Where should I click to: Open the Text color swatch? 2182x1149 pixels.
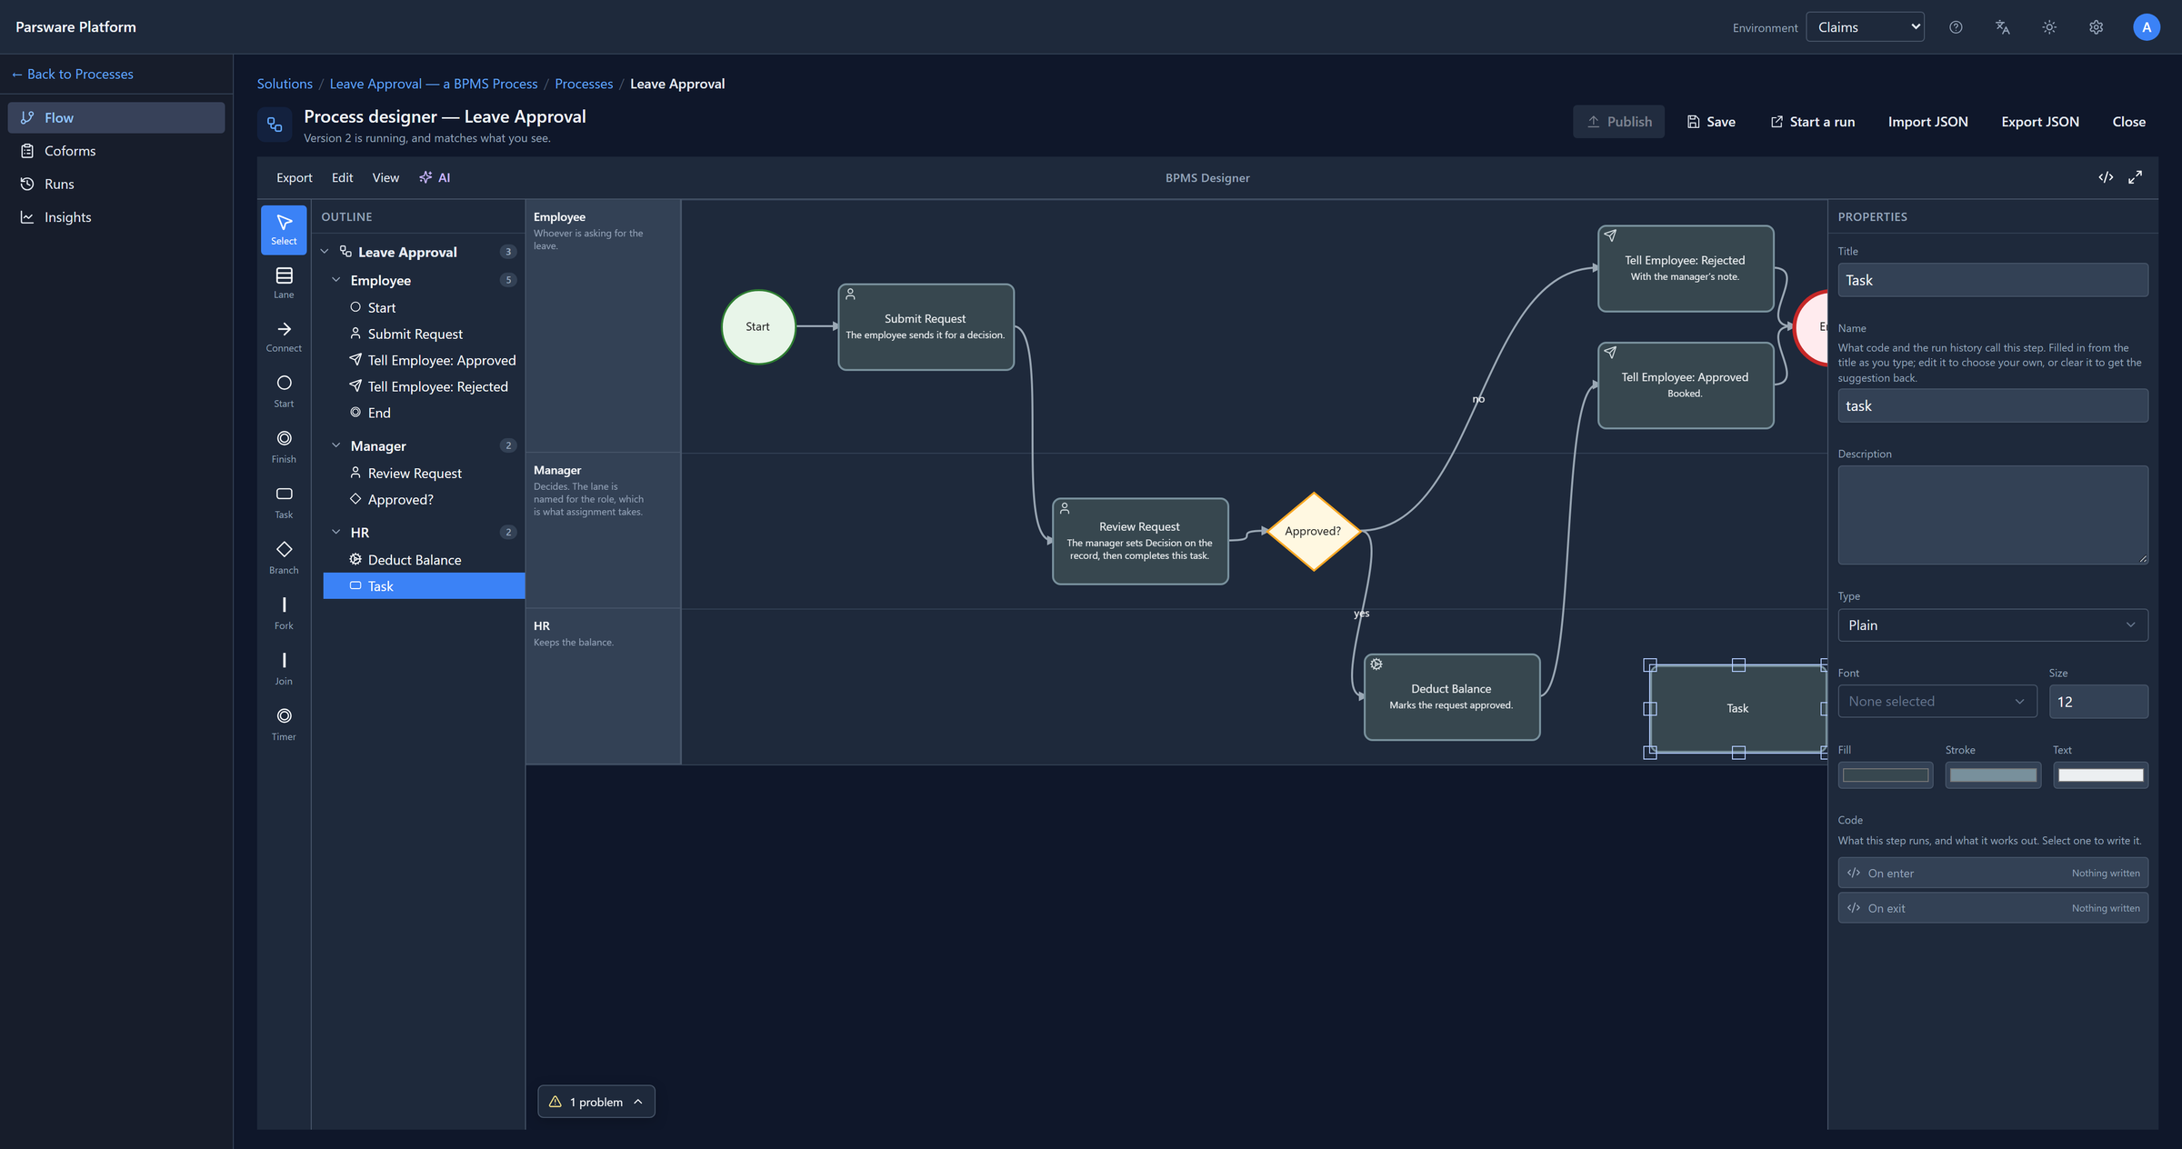pos(2100,775)
